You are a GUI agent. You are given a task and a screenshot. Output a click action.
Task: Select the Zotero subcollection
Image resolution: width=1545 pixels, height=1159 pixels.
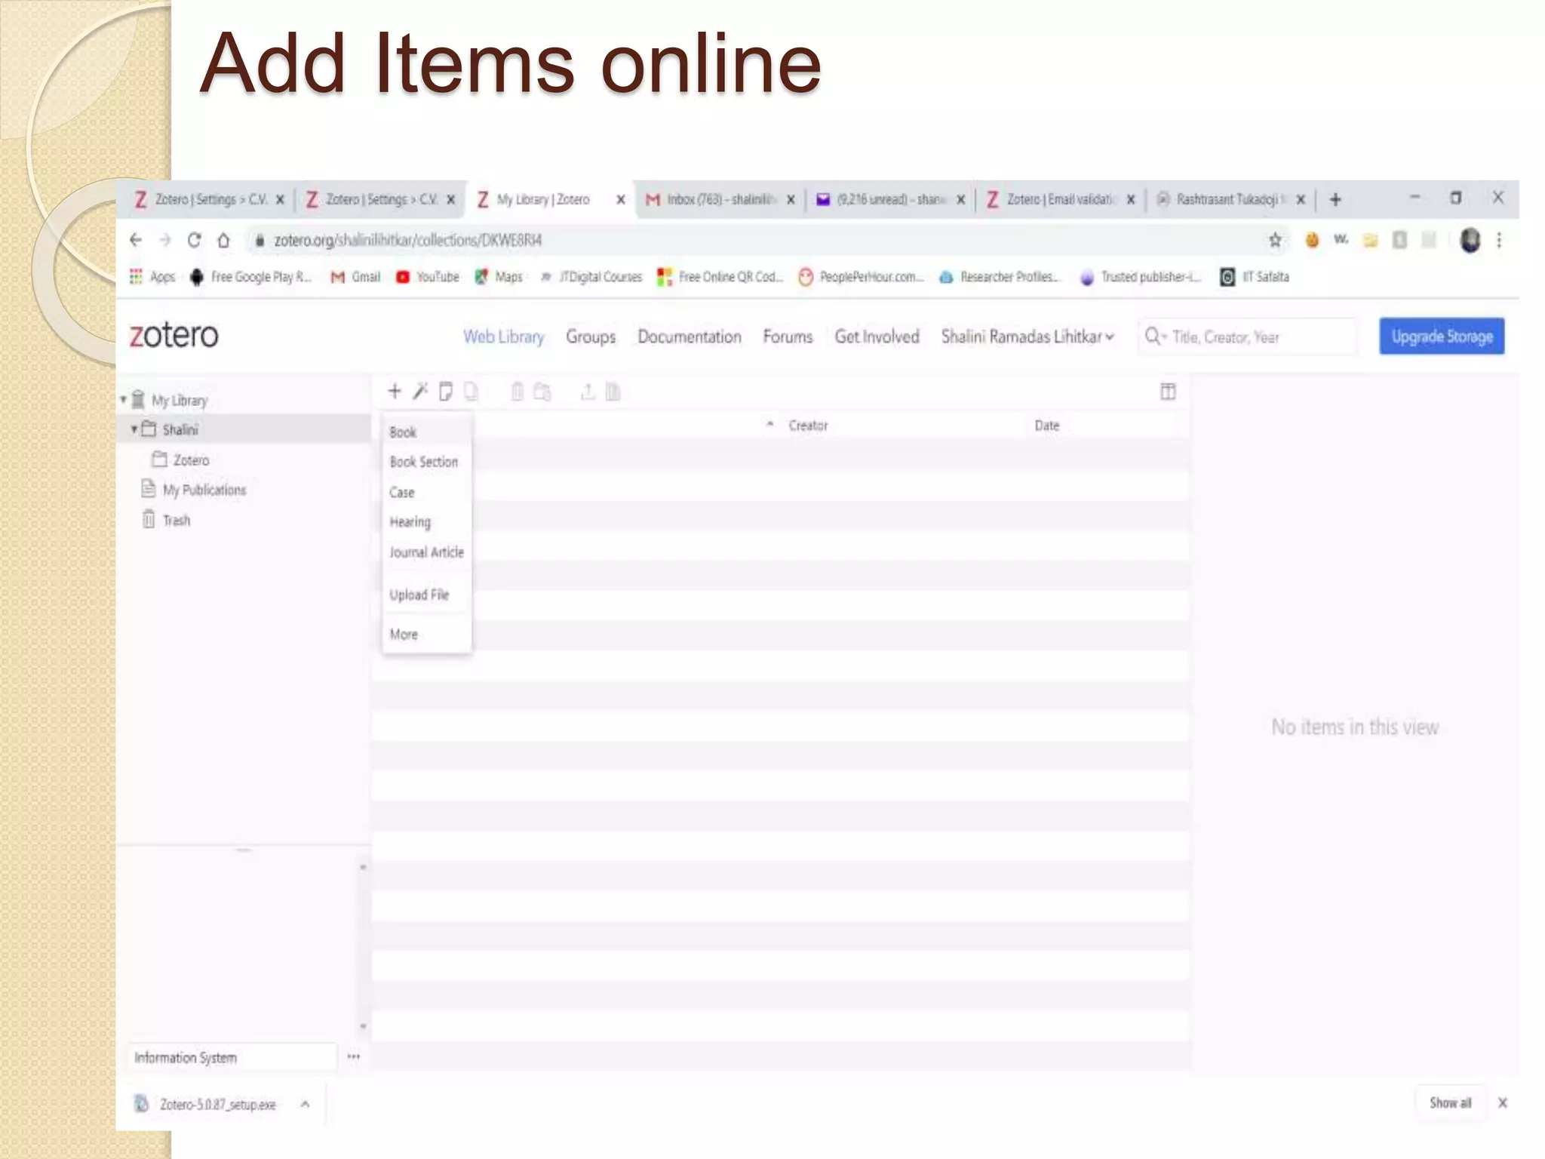[191, 460]
